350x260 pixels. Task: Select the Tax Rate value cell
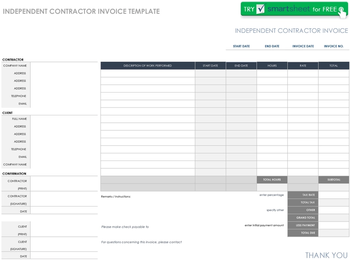click(x=334, y=195)
